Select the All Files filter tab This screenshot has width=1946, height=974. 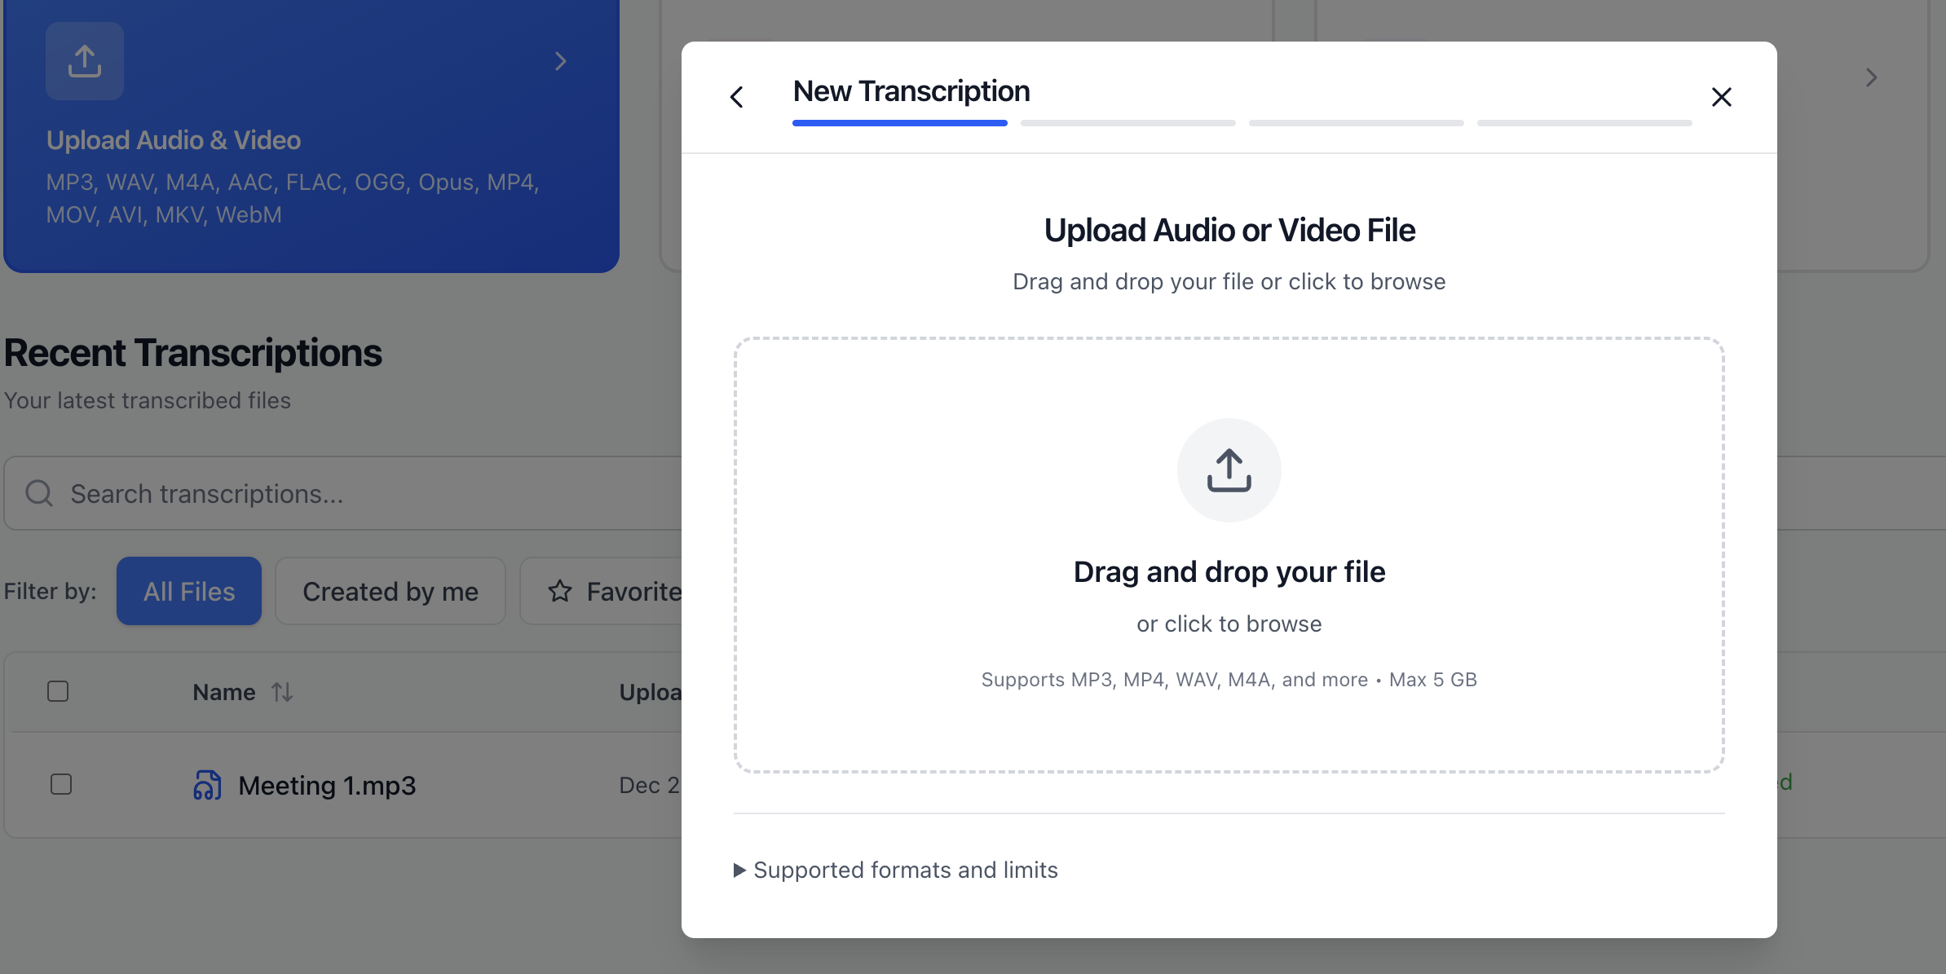tap(188, 591)
